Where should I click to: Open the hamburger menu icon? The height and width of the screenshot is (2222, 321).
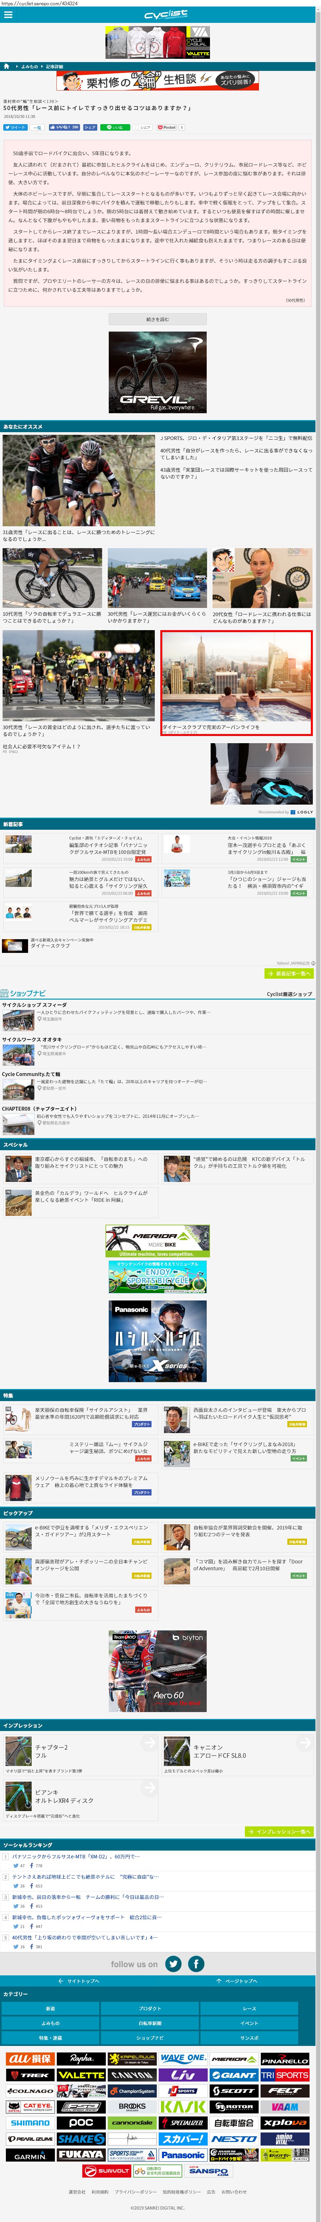coord(8,15)
